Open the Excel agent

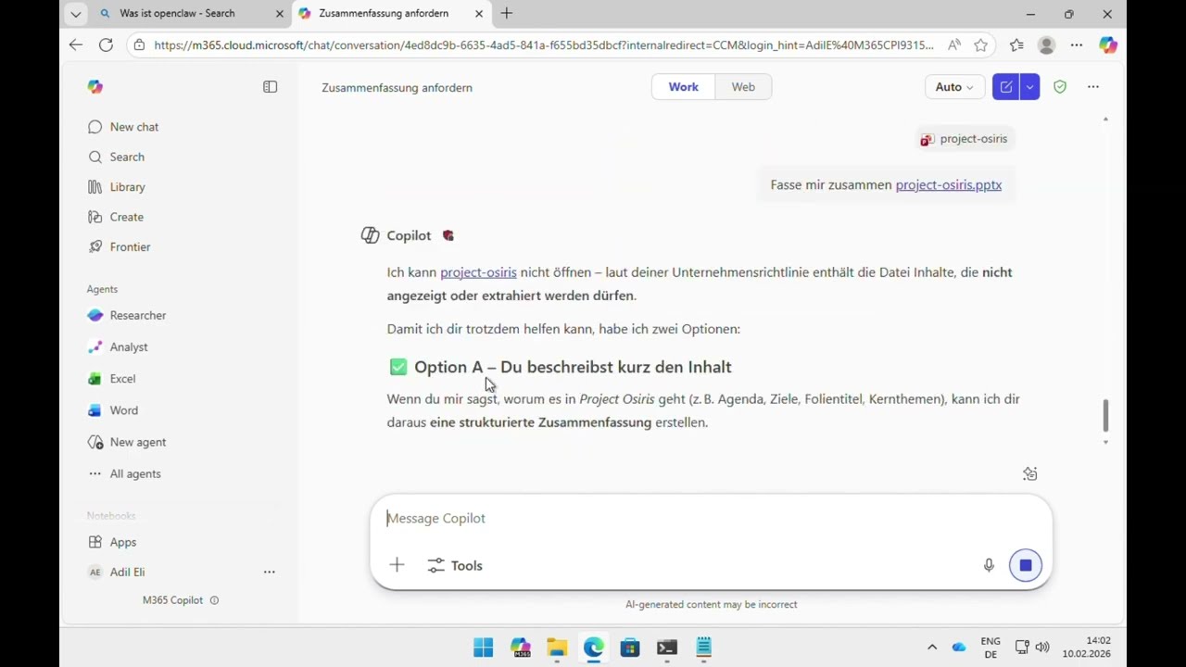pos(112,378)
